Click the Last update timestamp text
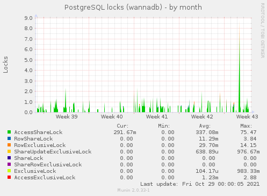This screenshot has height=196, width=267. click(200, 184)
